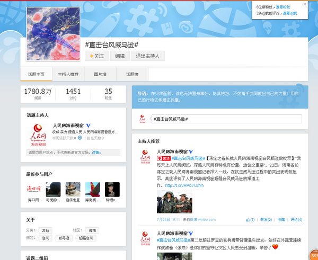Click the first post's 人民网 avatar icon
318x260 pixels.
(x=145, y=157)
